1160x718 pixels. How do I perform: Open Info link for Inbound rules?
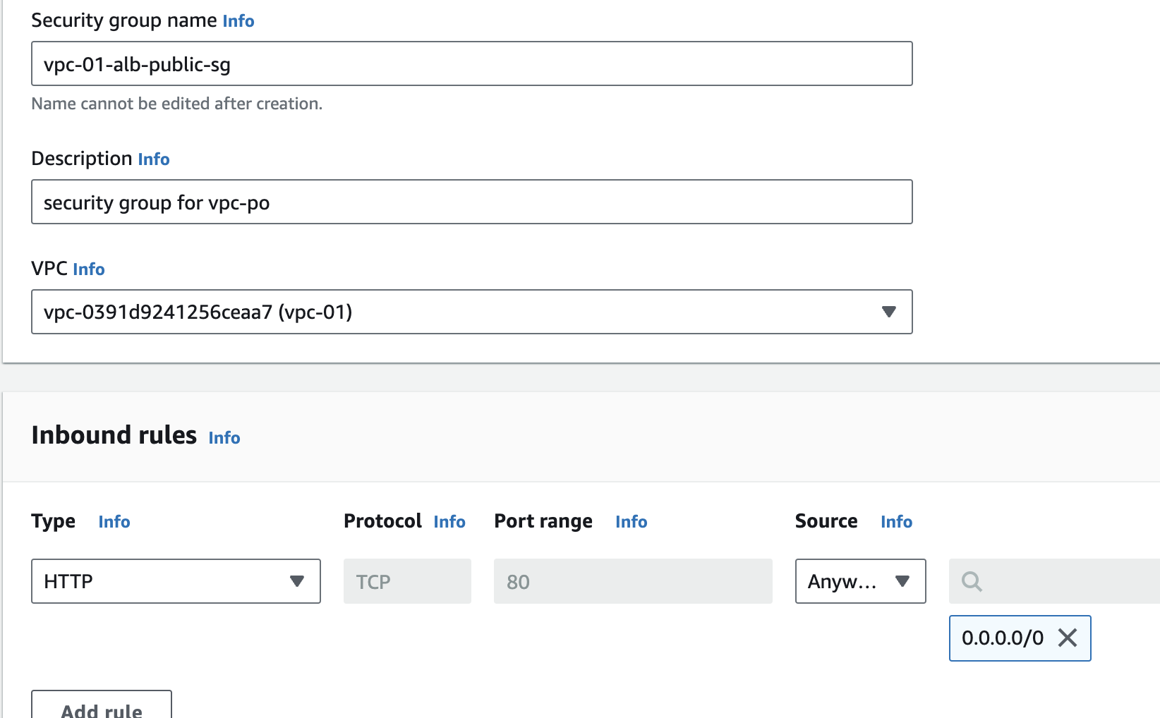(x=224, y=438)
